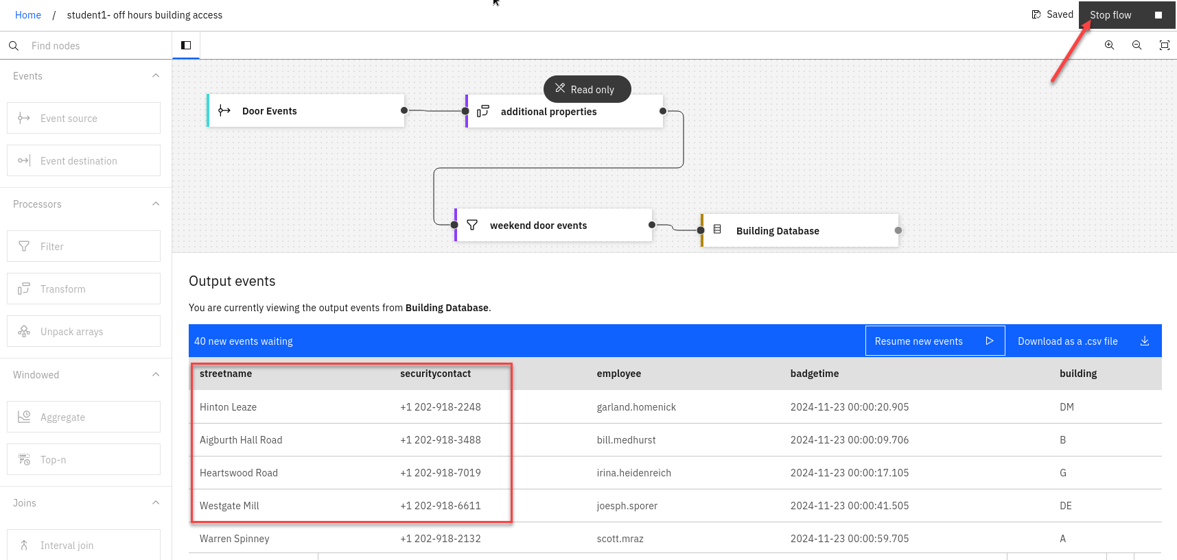Collapse the Events palette section
This screenshot has width=1177, height=560.
point(156,76)
